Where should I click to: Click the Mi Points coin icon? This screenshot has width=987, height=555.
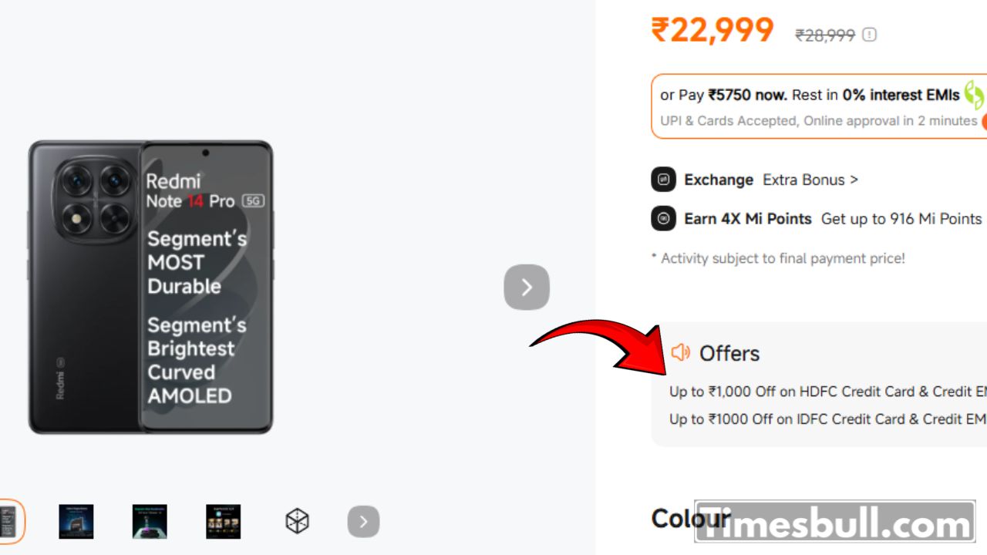click(663, 219)
